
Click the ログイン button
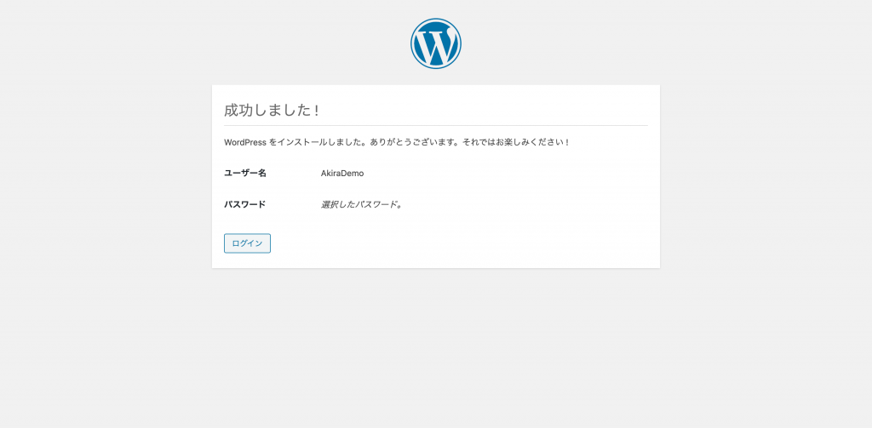click(x=247, y=243)
